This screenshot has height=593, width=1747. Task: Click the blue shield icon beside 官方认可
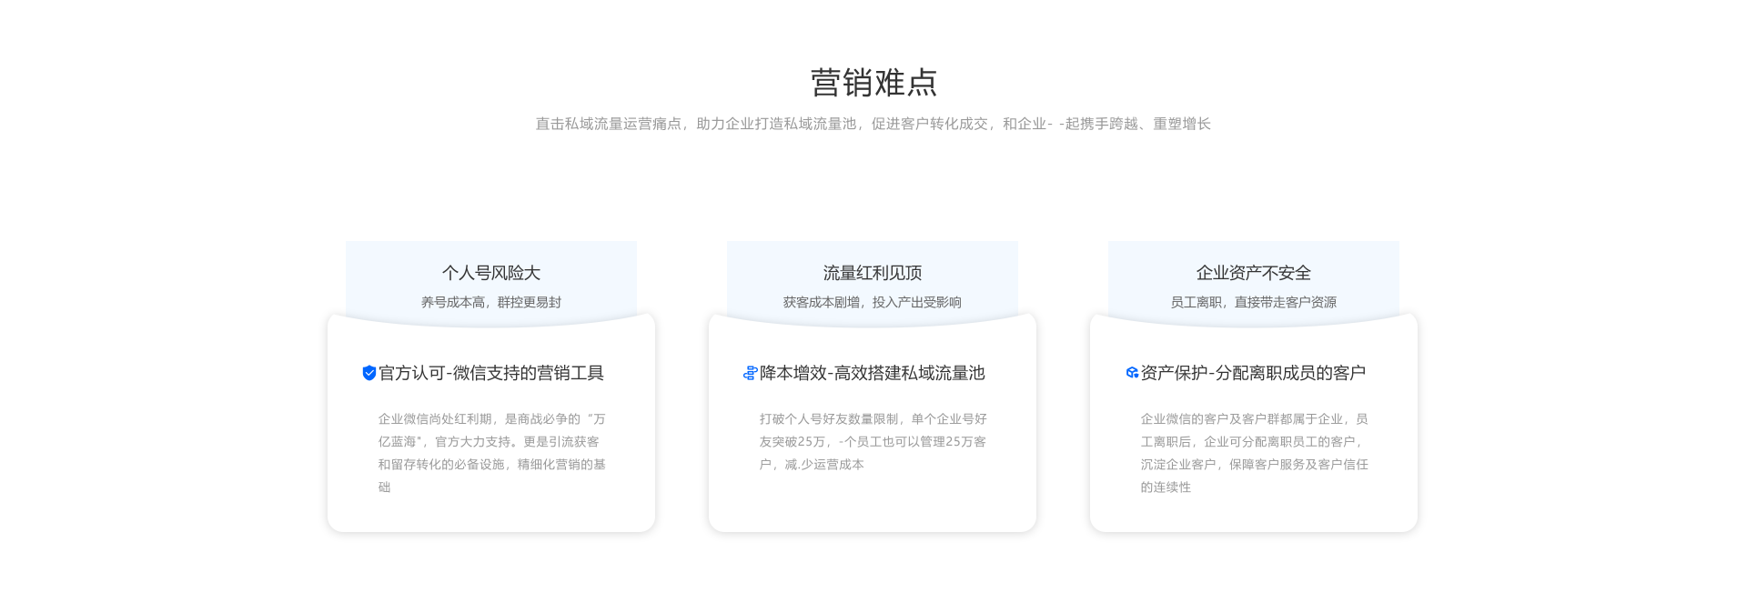click(369, 373)
